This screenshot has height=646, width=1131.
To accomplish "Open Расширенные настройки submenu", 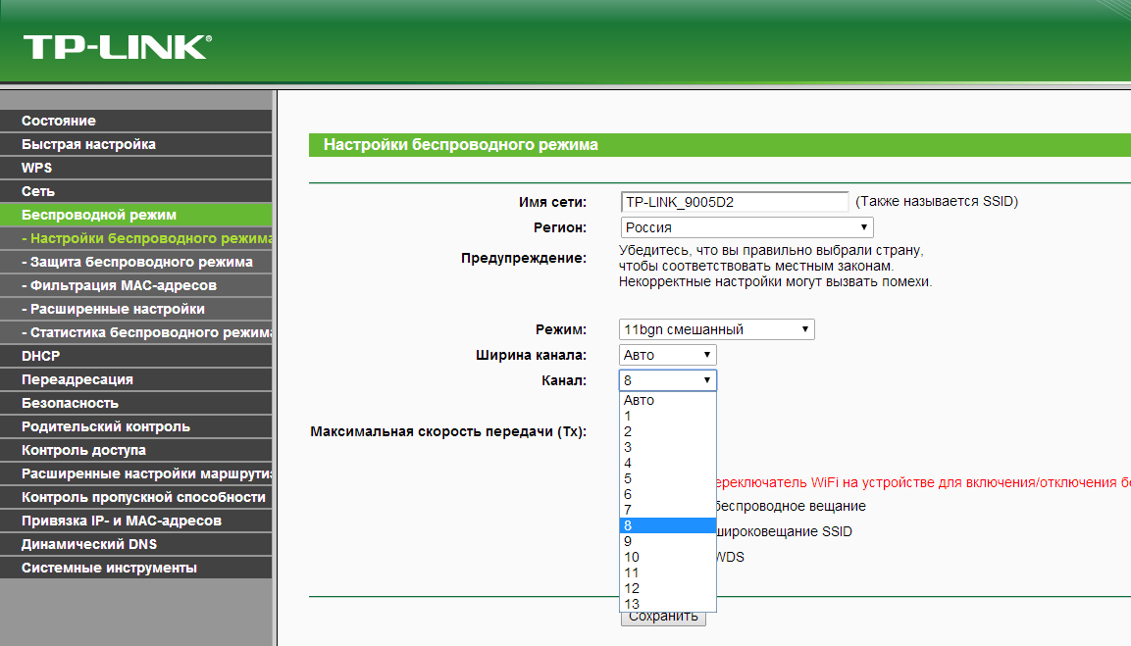I will pyautogui.click(x=135, y=309).
